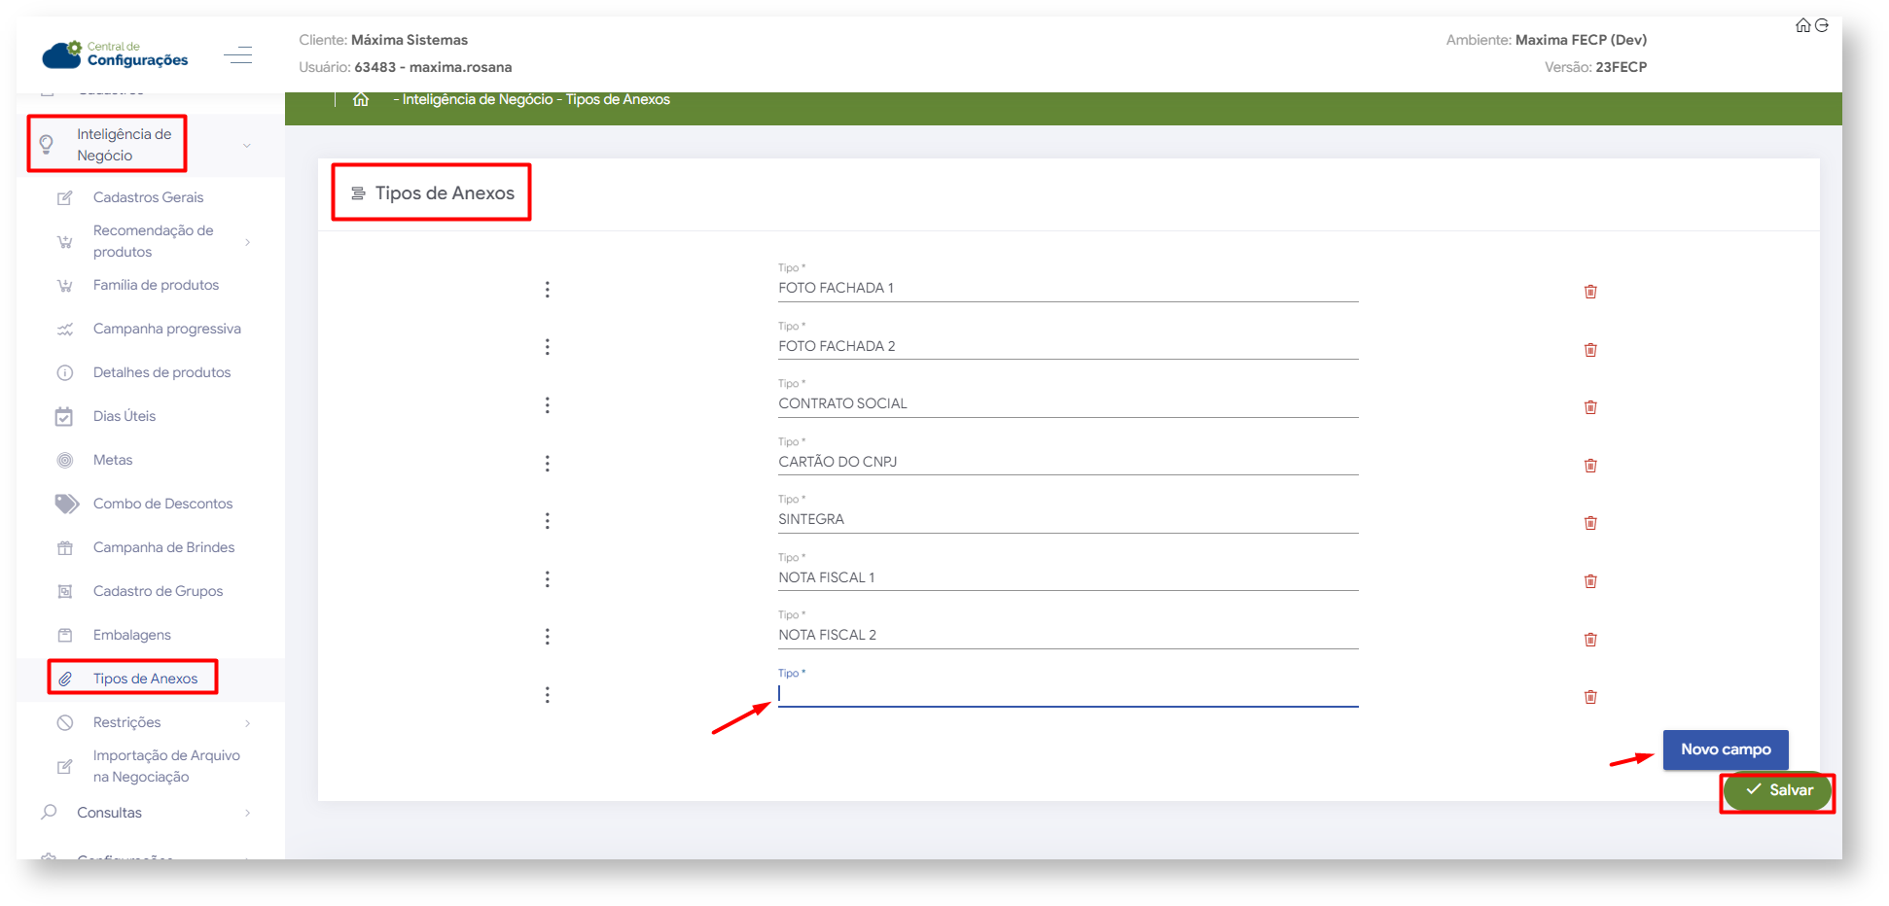Delete the FOTO FACHADA 2 row
1889x906 pixels.
[x=1590, y=350]
